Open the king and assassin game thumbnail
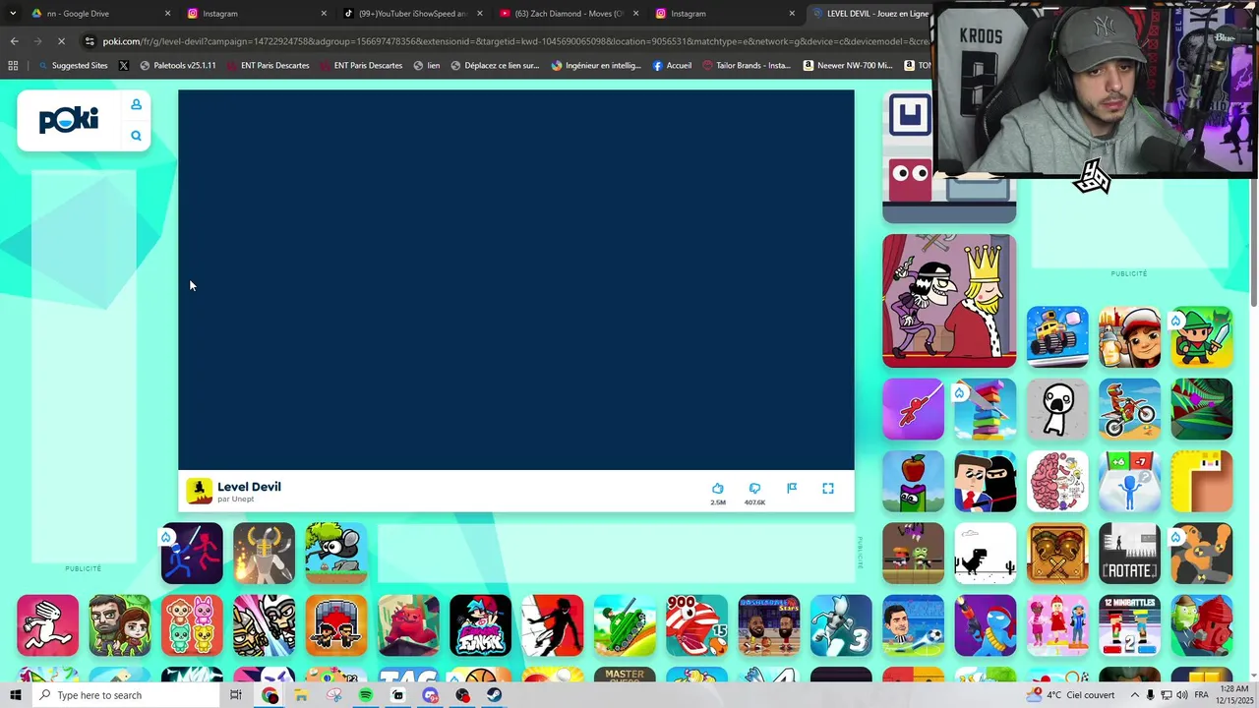Viewport: 1259px width, 708px height. tap(949, 301)
